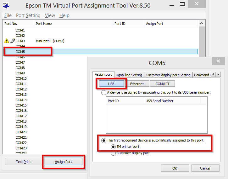
Task: Select COM3 MiniPrint!F in the port list
Action: (x=50, y=41)
